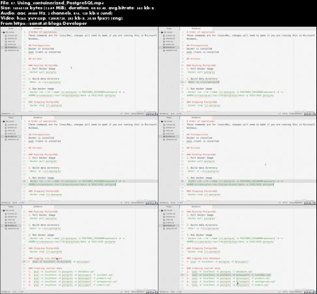Click '1. Pull Docker Image' in the top-left frame
317x294 pixels.
(x=42, y=69)
